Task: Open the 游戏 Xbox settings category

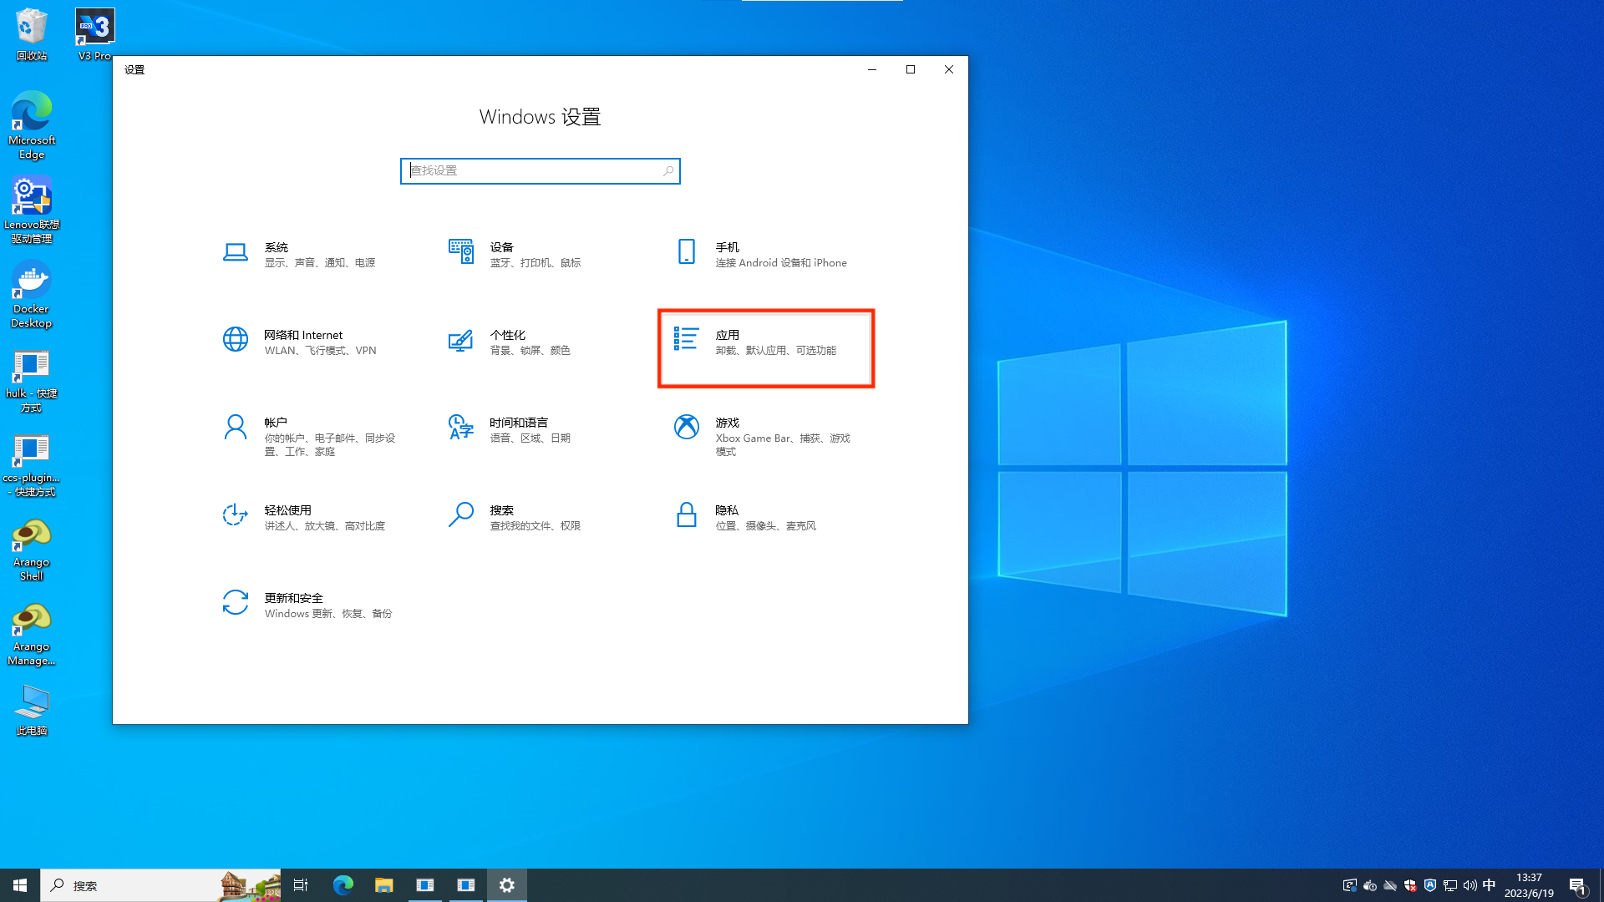Action: tap(764, 436)
